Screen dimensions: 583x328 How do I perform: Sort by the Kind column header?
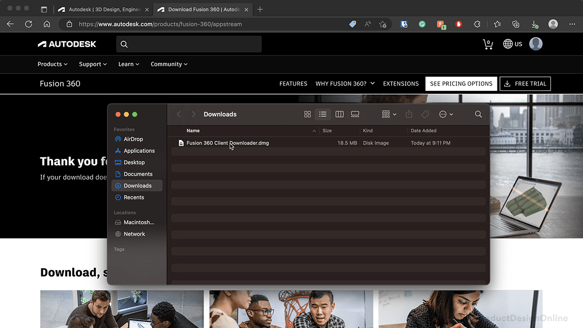(x=383, y=131)
